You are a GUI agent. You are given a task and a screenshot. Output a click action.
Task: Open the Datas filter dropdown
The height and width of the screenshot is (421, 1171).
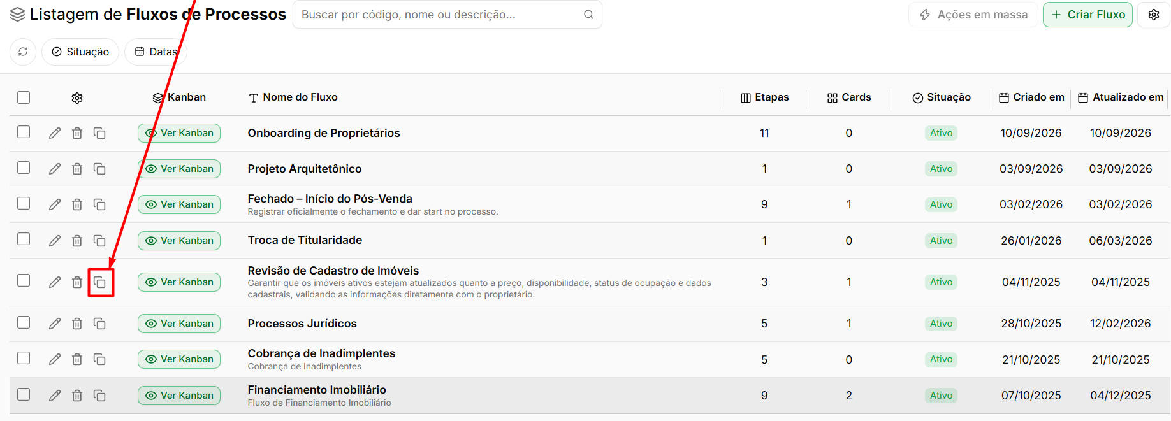click(x=156, y=52)
